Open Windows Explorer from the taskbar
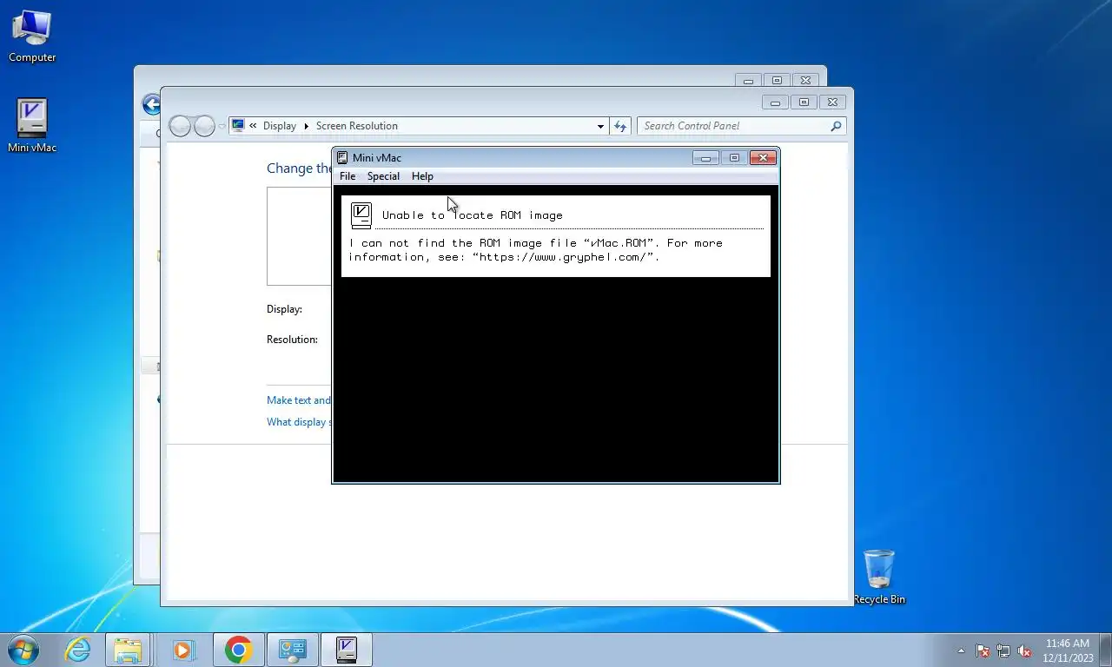Viewport: 1112px width, 667px height. (x=128, y=650)
